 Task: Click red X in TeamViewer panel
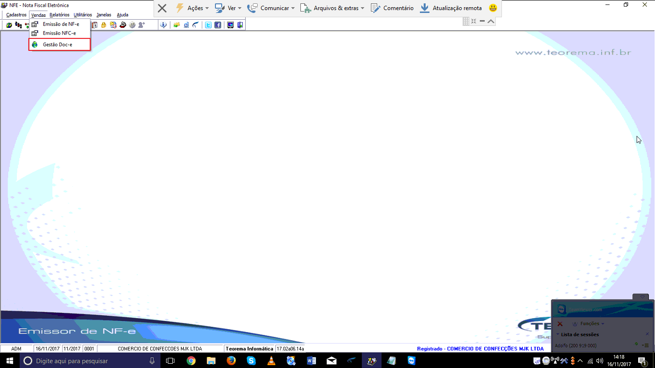tap(560, 324)
